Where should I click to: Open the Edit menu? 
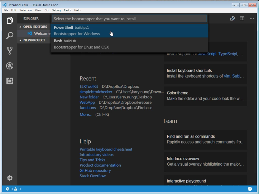pyautogui.click(x=14, y=10)
